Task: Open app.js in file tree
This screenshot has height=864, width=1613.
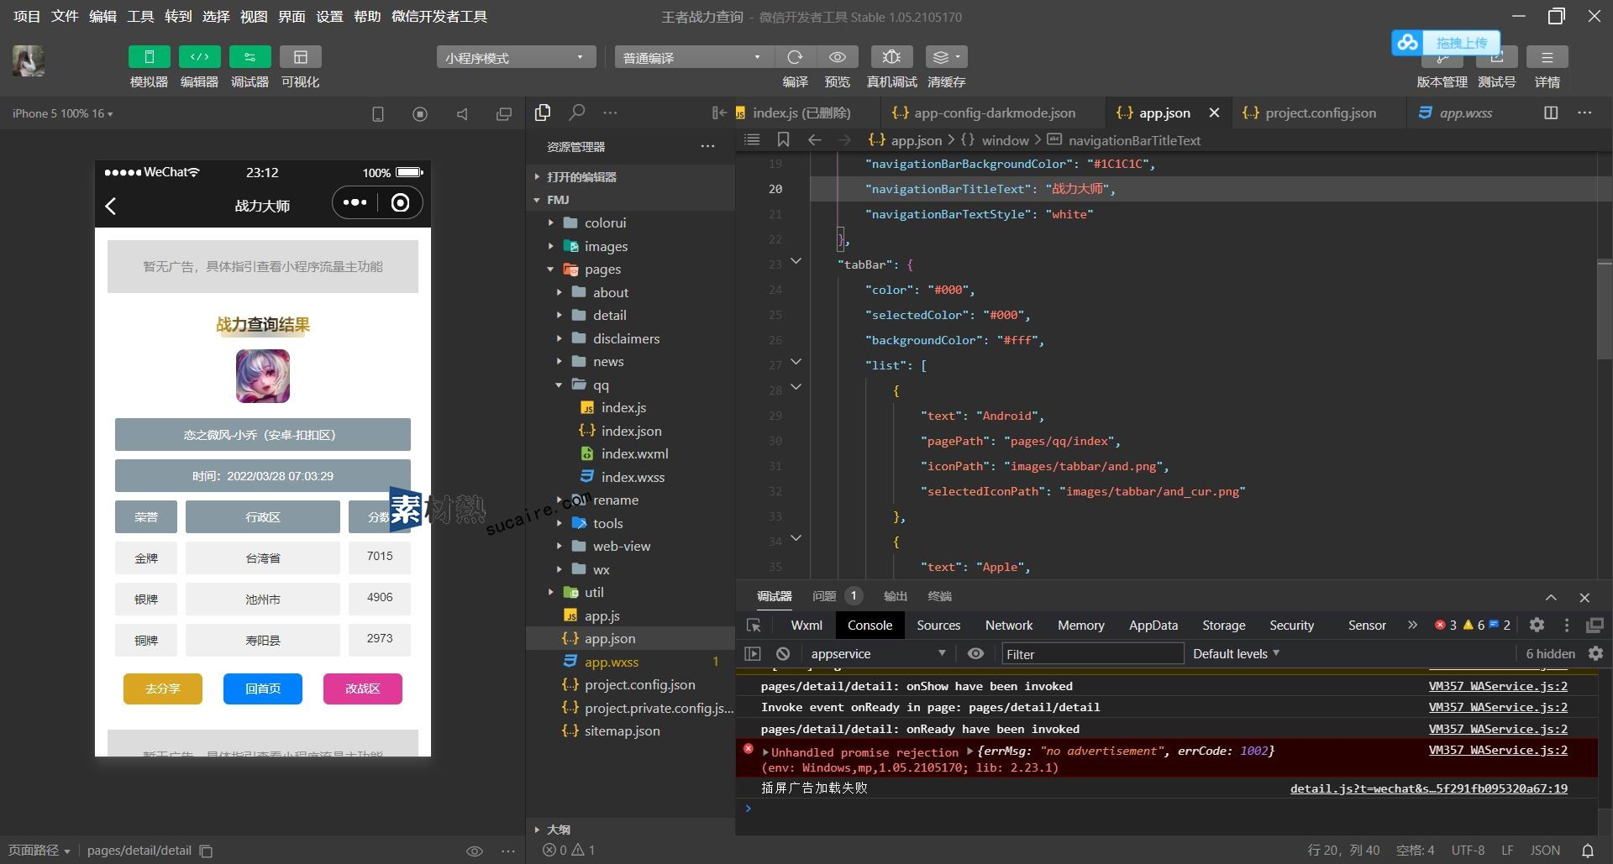Action: pyautogui.click(x=602, y=615)
